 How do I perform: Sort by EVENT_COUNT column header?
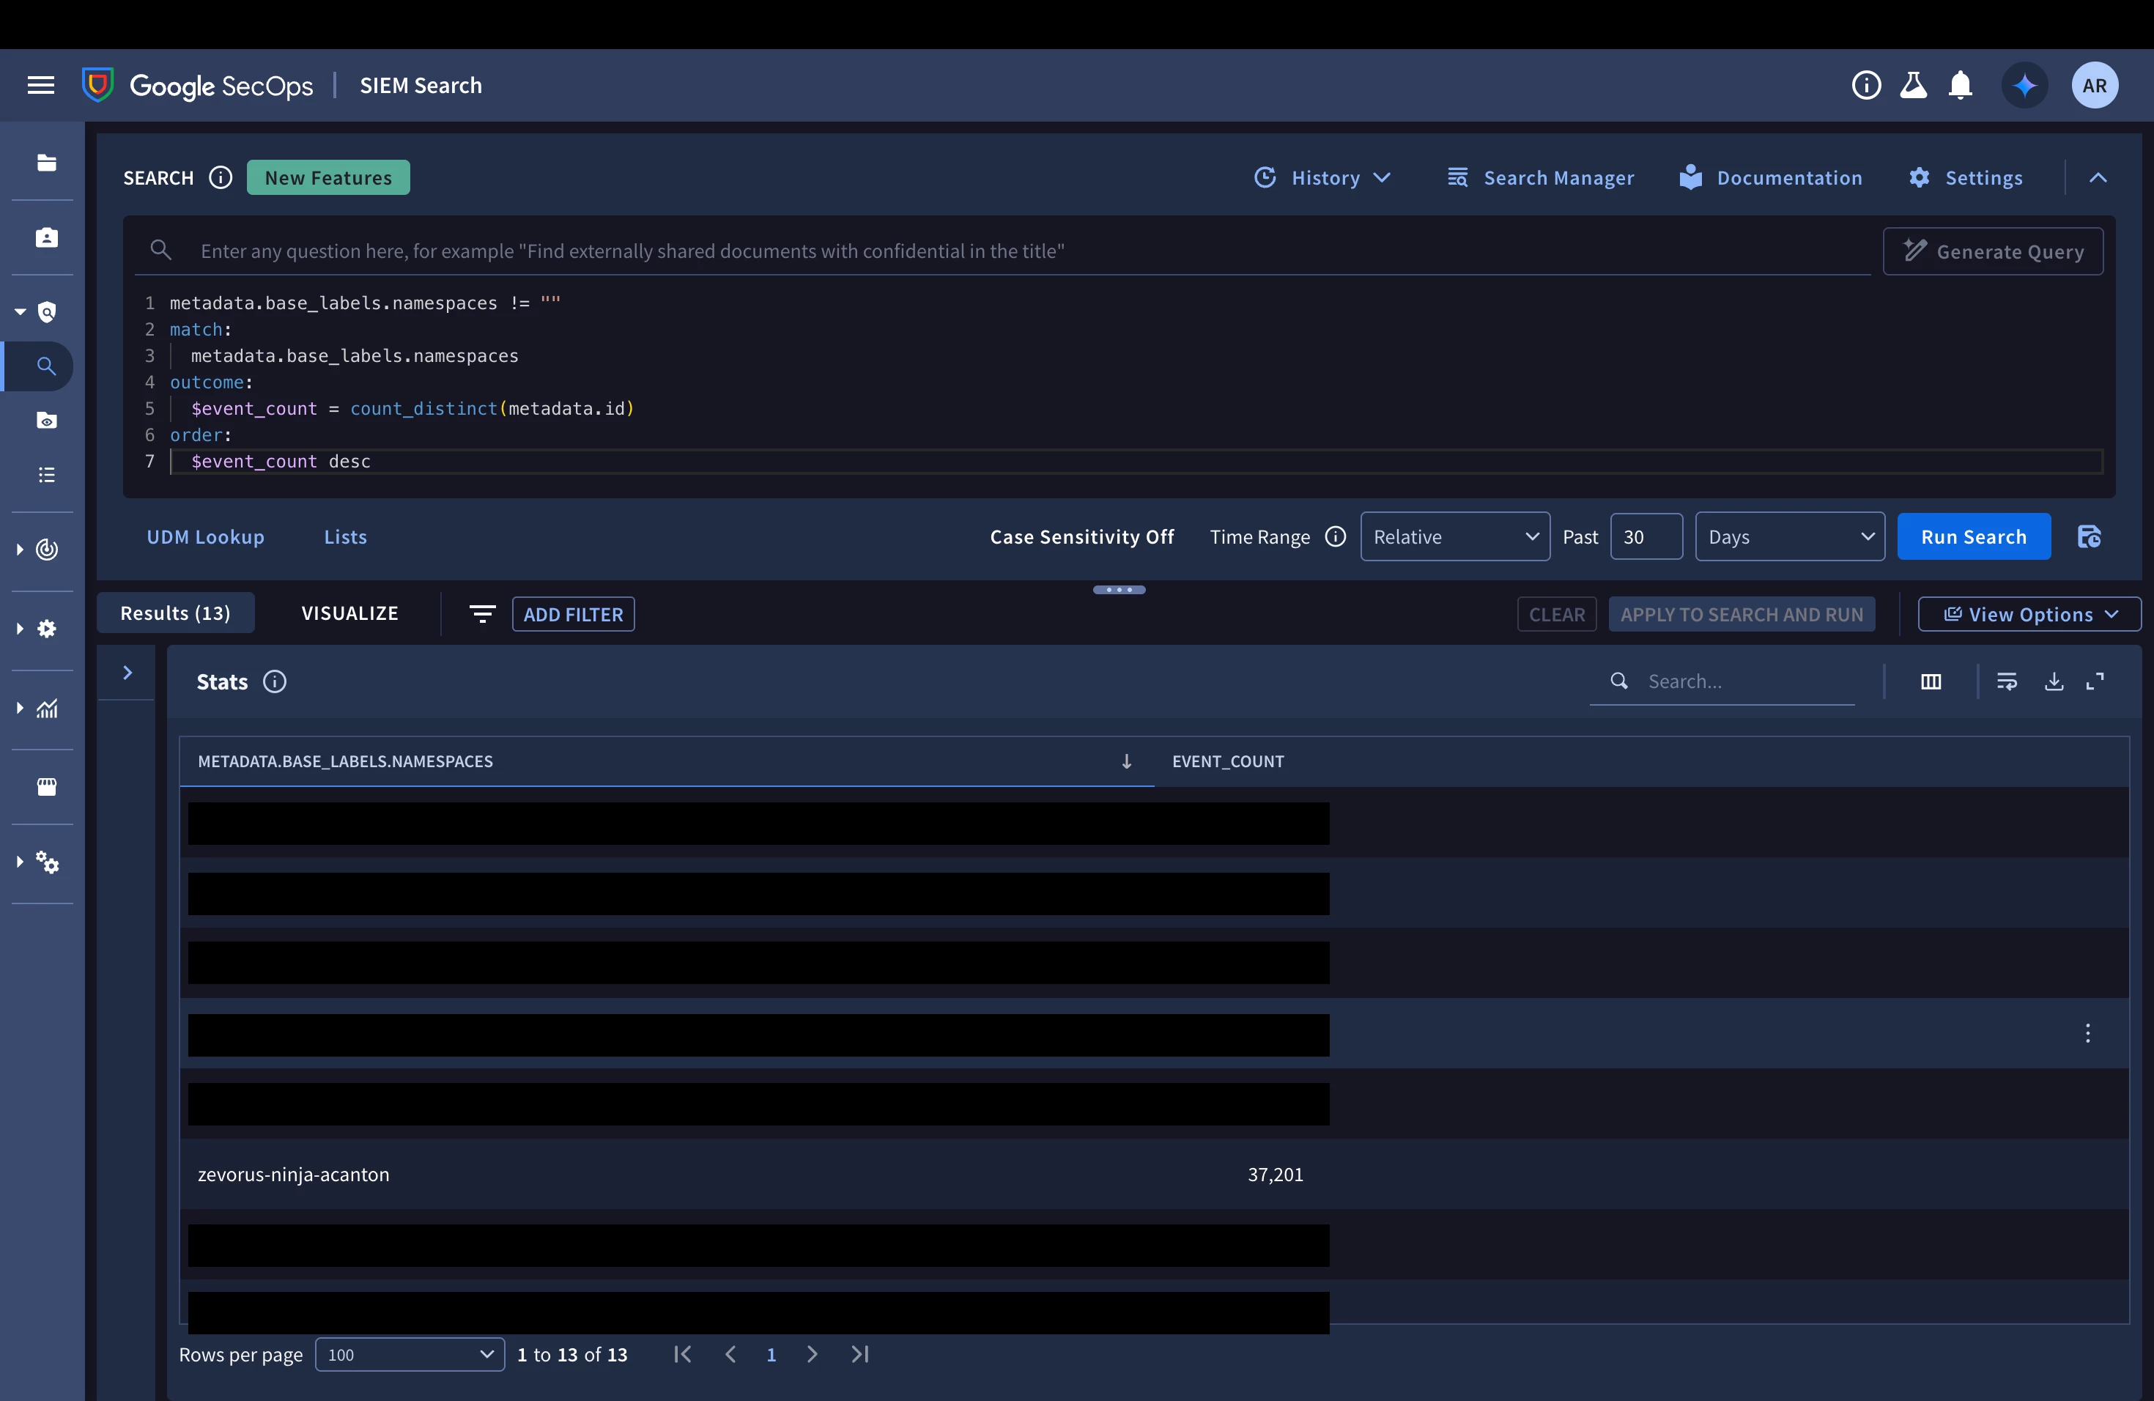(1227, 761)
